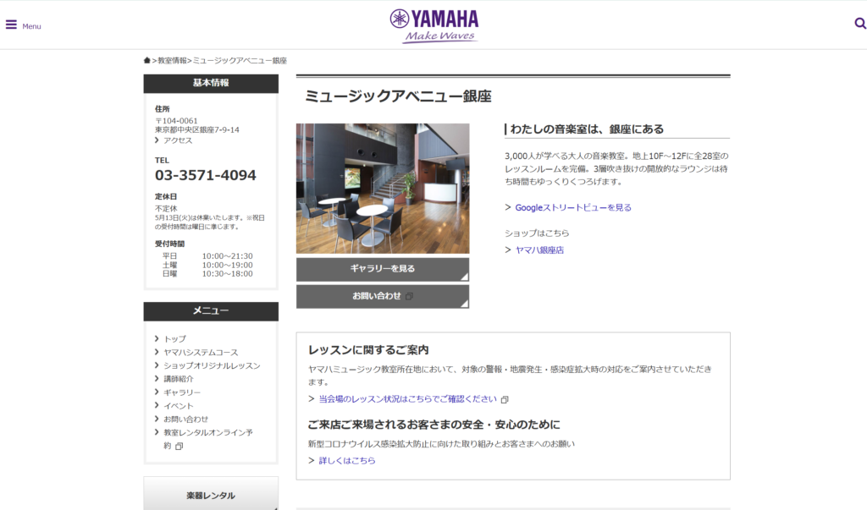Click the Yamaha Make Waves logo
The width and height of the screenshot is (867, 510).
click(434, 26)
